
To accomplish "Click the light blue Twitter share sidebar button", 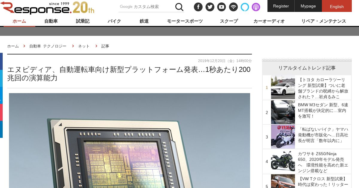I will [x=1, y=78].
